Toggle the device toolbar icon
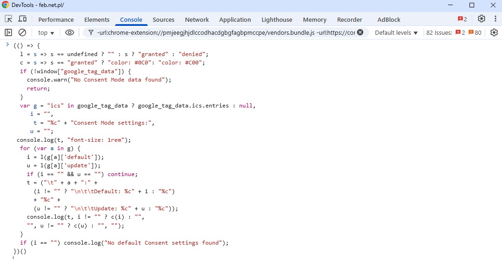This screenshot has height=259, width=502. coord(22,19)
